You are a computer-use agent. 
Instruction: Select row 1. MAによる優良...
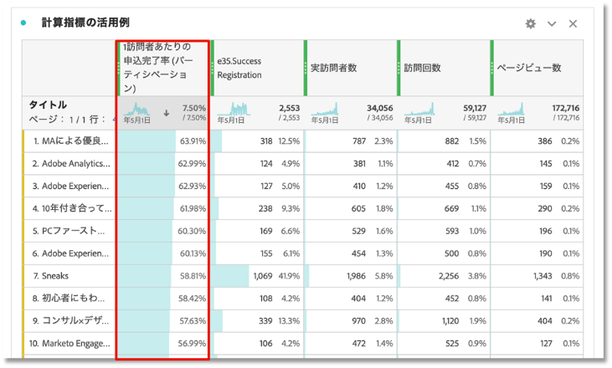tap(69, 141)
